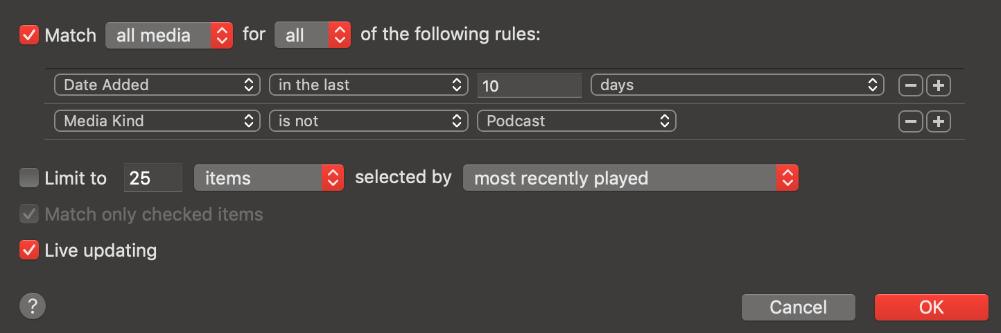Add rule after Media Kind row

click(939, 121)
